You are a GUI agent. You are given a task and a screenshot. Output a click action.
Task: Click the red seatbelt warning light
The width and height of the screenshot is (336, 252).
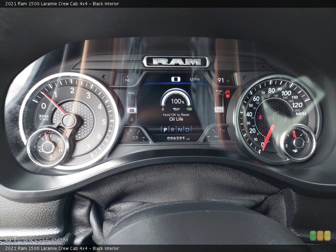point(261,117)
